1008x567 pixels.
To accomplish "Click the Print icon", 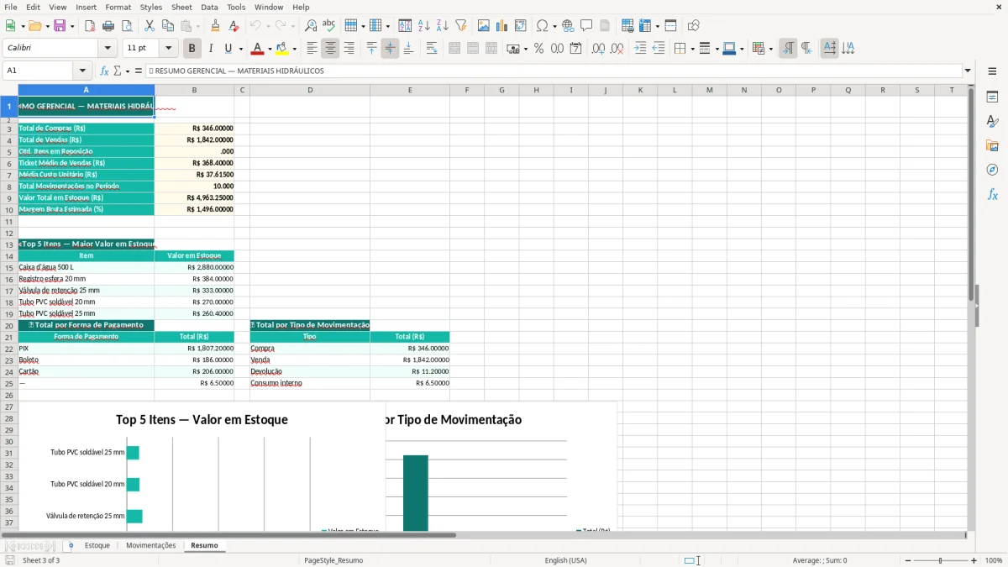I will pos(108,26).
